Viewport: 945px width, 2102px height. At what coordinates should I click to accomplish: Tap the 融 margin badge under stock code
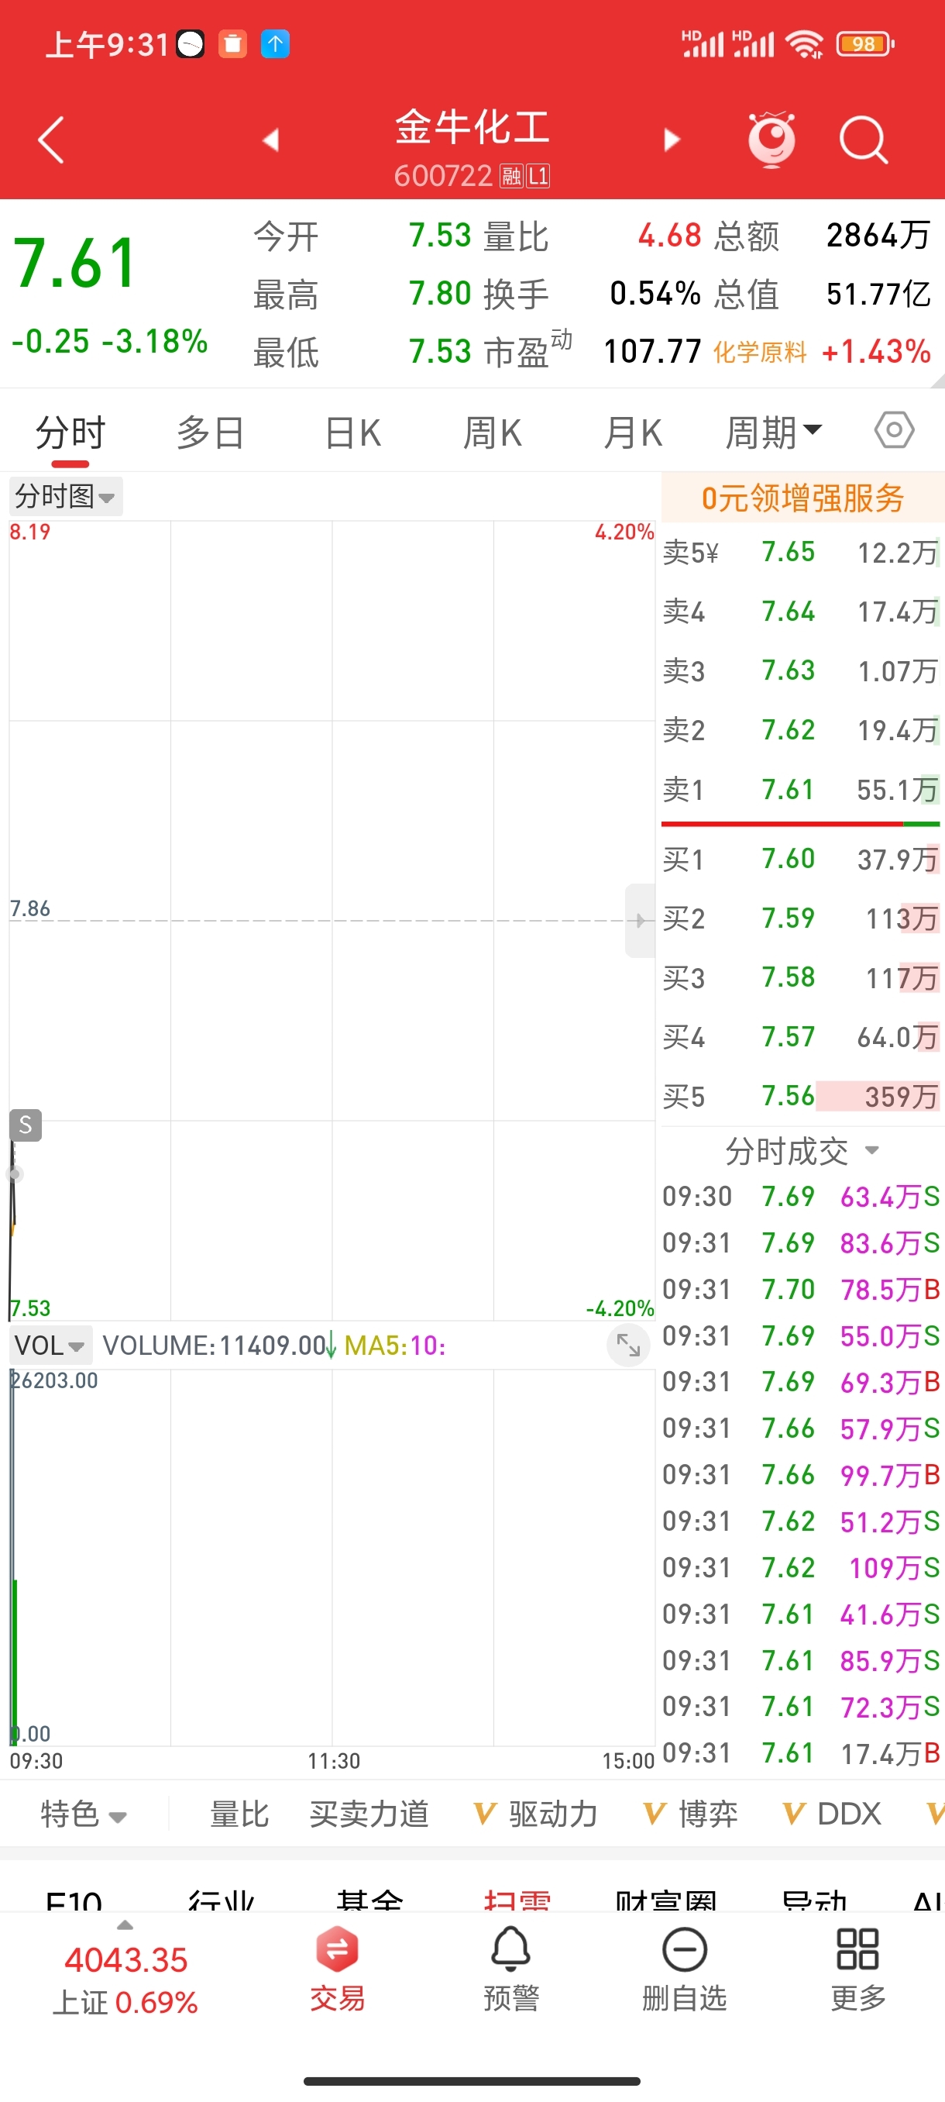pyautogui.click(x=511, y=176)
